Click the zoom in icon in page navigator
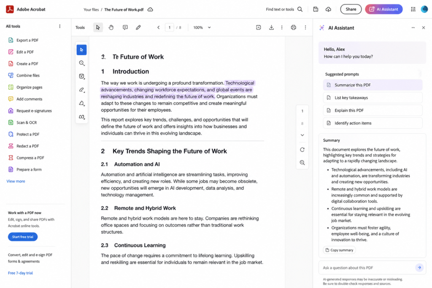This screenshot has height=288, width=432. click(302, 163)
